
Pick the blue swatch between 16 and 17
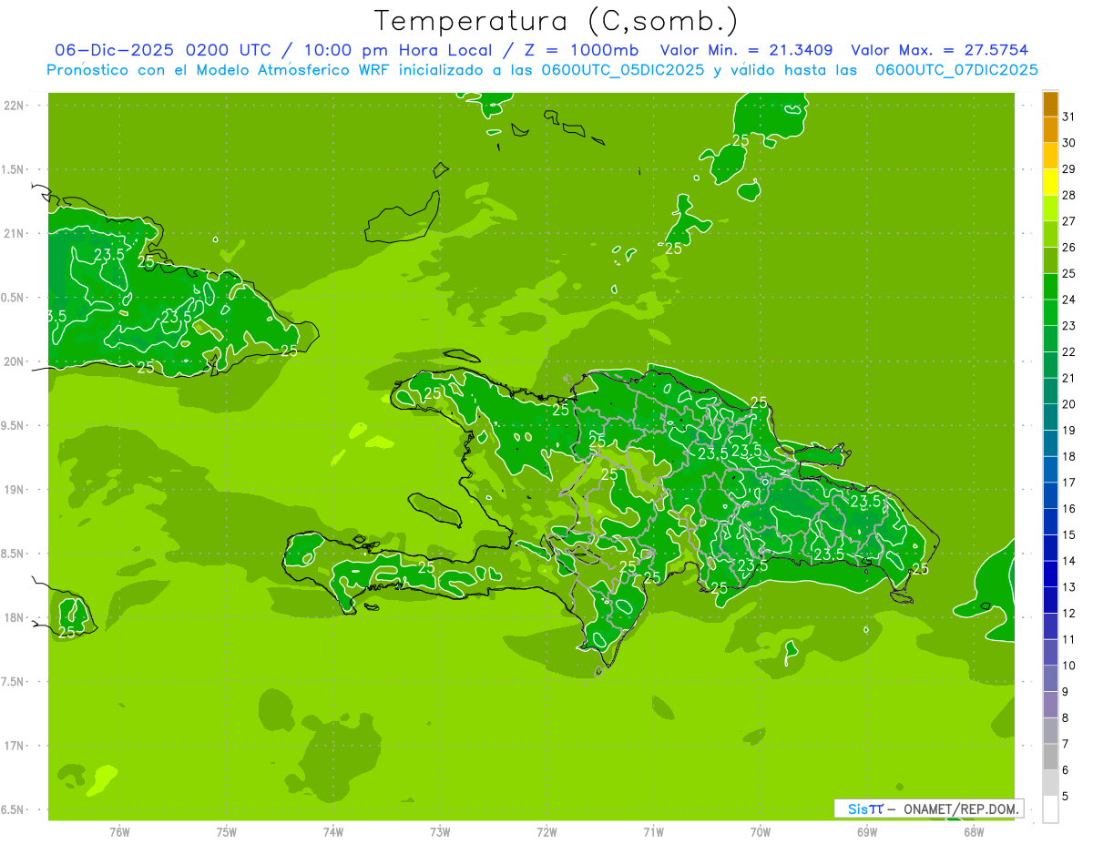point(1050,495)
